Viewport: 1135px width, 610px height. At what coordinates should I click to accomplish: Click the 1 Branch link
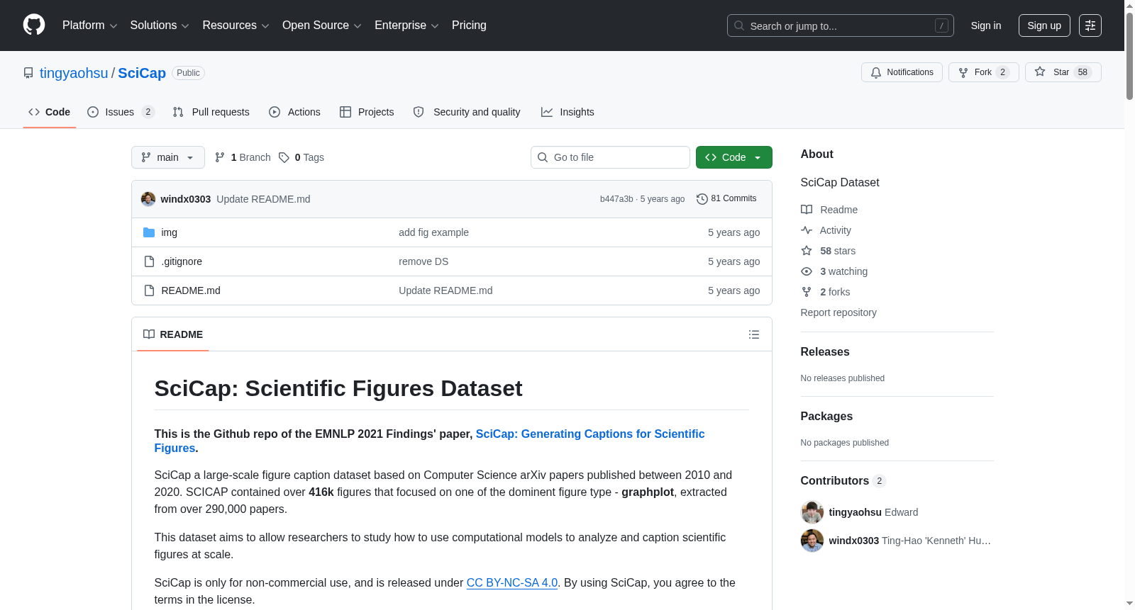[243, 157]
